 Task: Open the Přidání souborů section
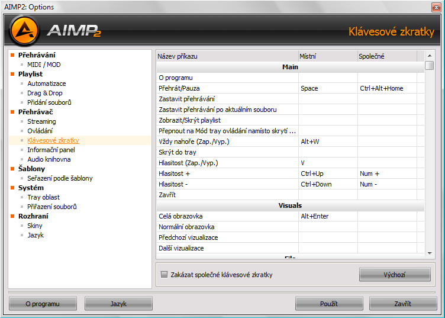[49, 102]
